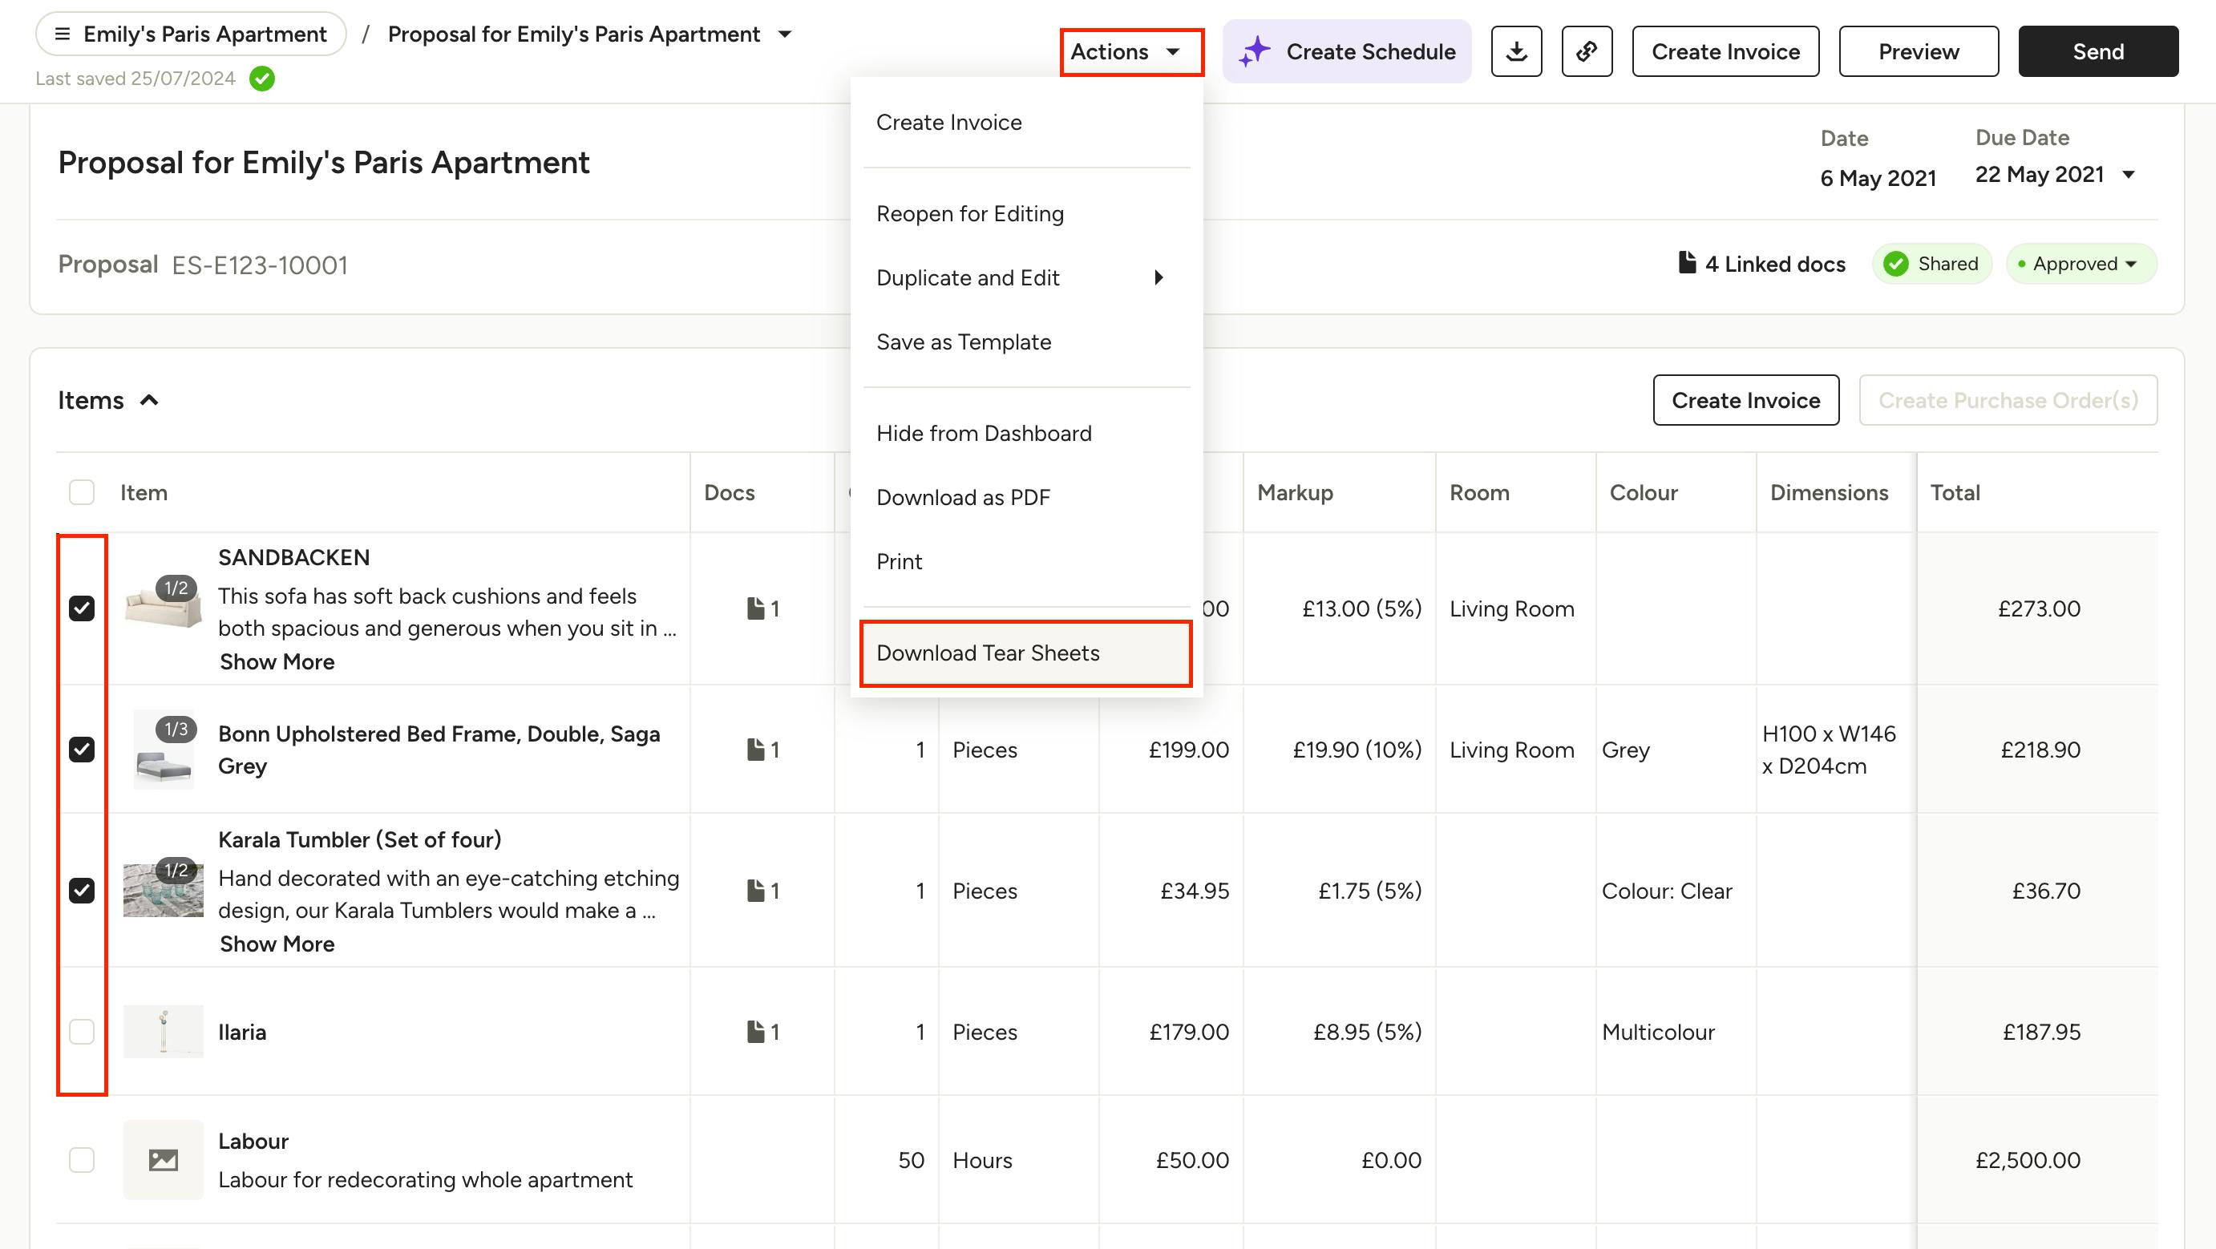
Task: Click the Item column header
Action: 144,492
